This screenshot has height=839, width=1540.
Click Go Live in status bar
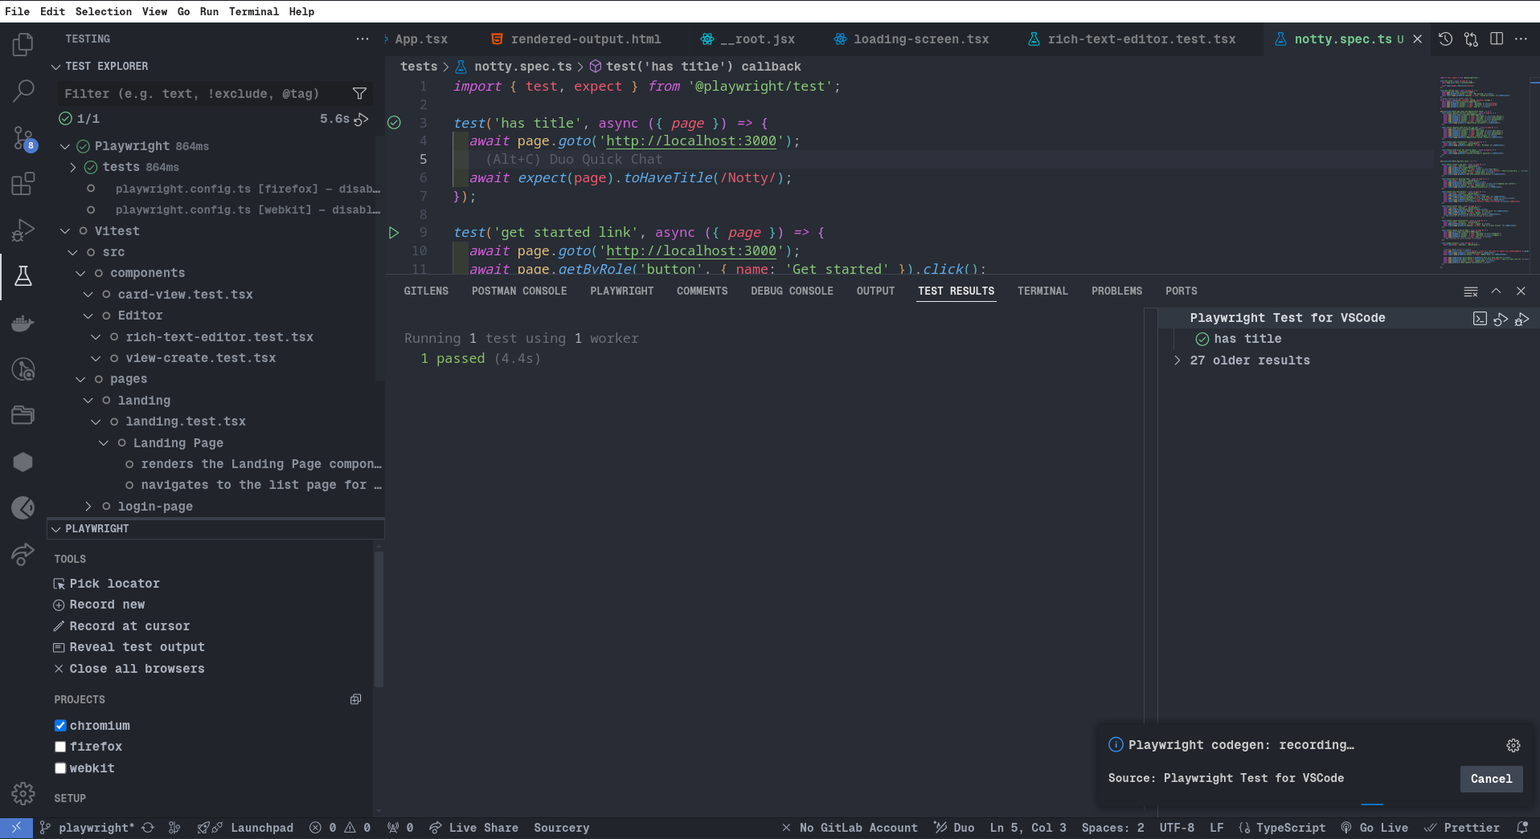click(1374, 828)
